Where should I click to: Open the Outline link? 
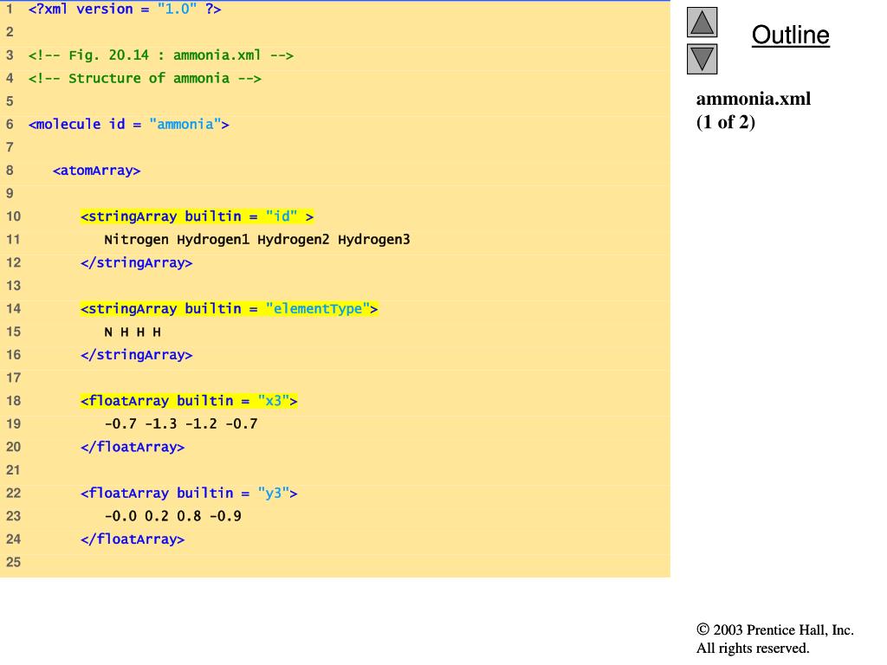coord(790,35)
